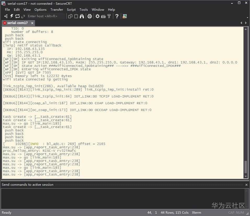Click the line 'GW: 192.168.43.1'
The image size is (250, 216).
click(24, 56)
